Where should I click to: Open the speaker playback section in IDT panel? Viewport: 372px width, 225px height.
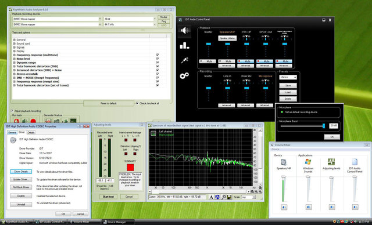coord(185,31)
